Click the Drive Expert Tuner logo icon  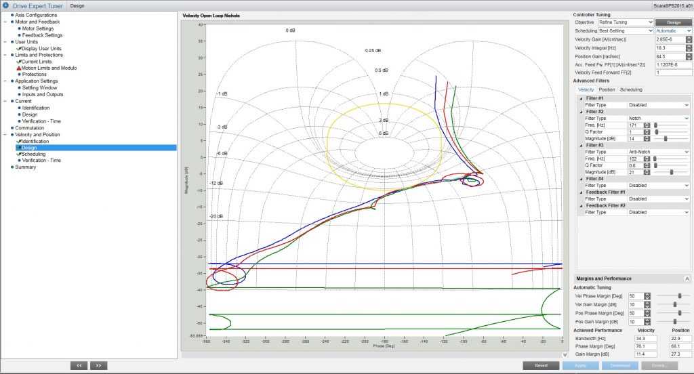click(6, 5)
